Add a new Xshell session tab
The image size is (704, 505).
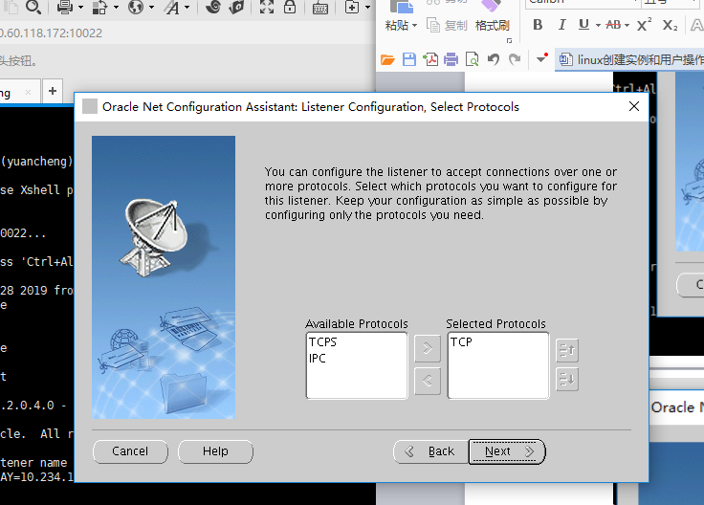coord(53,91)
